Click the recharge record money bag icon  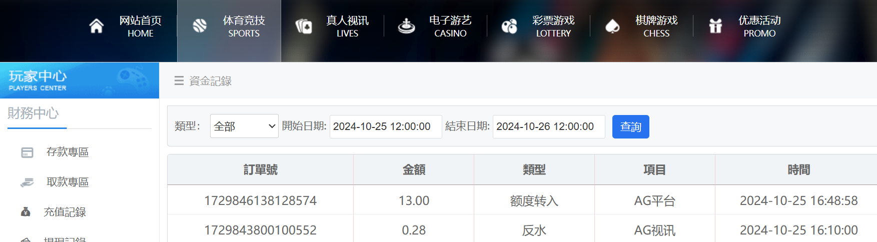click(26, 212)
